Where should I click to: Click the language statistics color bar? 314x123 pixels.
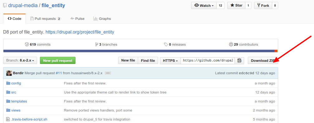click(141, 51)
